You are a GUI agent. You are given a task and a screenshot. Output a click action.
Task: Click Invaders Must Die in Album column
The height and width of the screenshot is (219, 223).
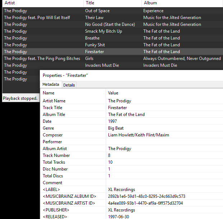tap(160, 65)
